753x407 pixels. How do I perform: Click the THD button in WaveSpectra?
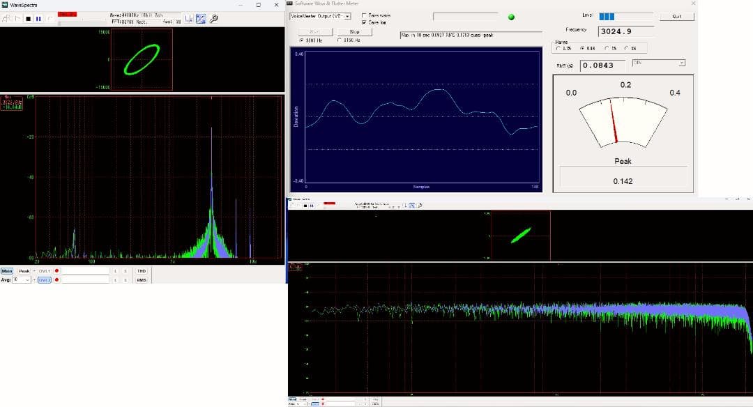pos(141,271)
